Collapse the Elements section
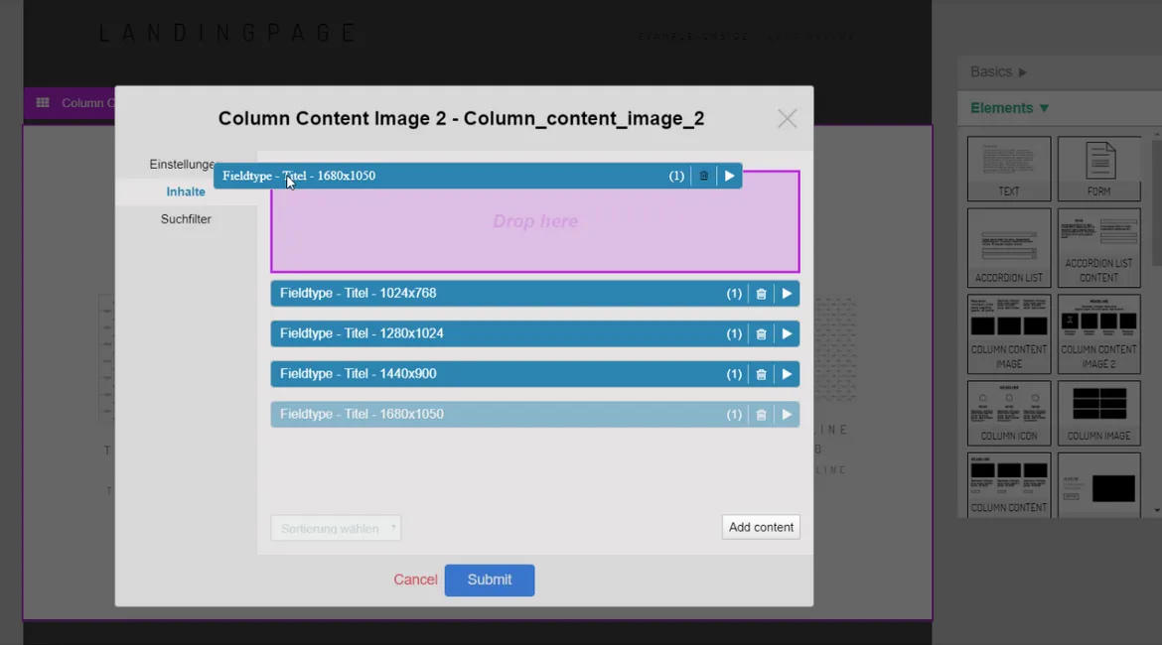The height and width of the screenshot is (645, 1162). [1009, 108]
